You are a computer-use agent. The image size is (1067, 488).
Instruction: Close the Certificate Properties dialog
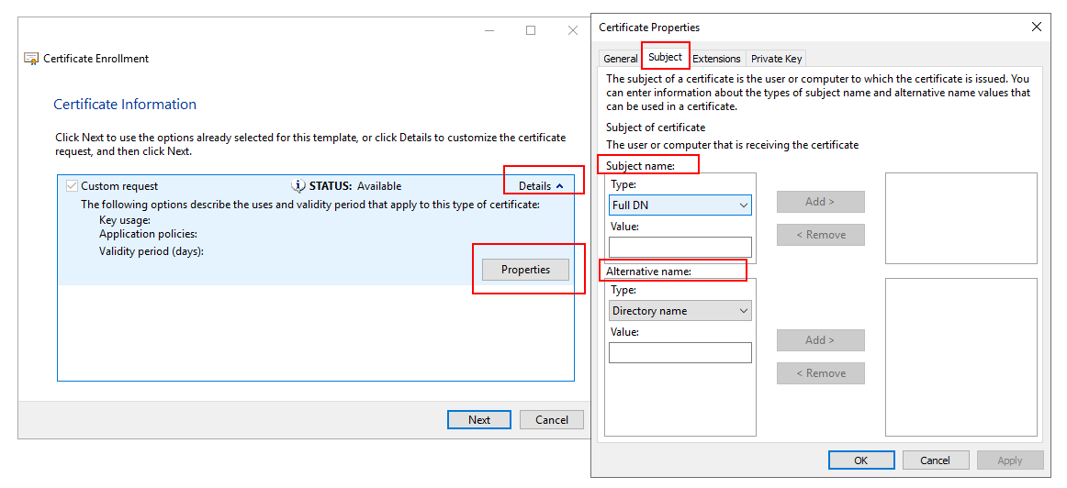click(x=1037, y=28)
